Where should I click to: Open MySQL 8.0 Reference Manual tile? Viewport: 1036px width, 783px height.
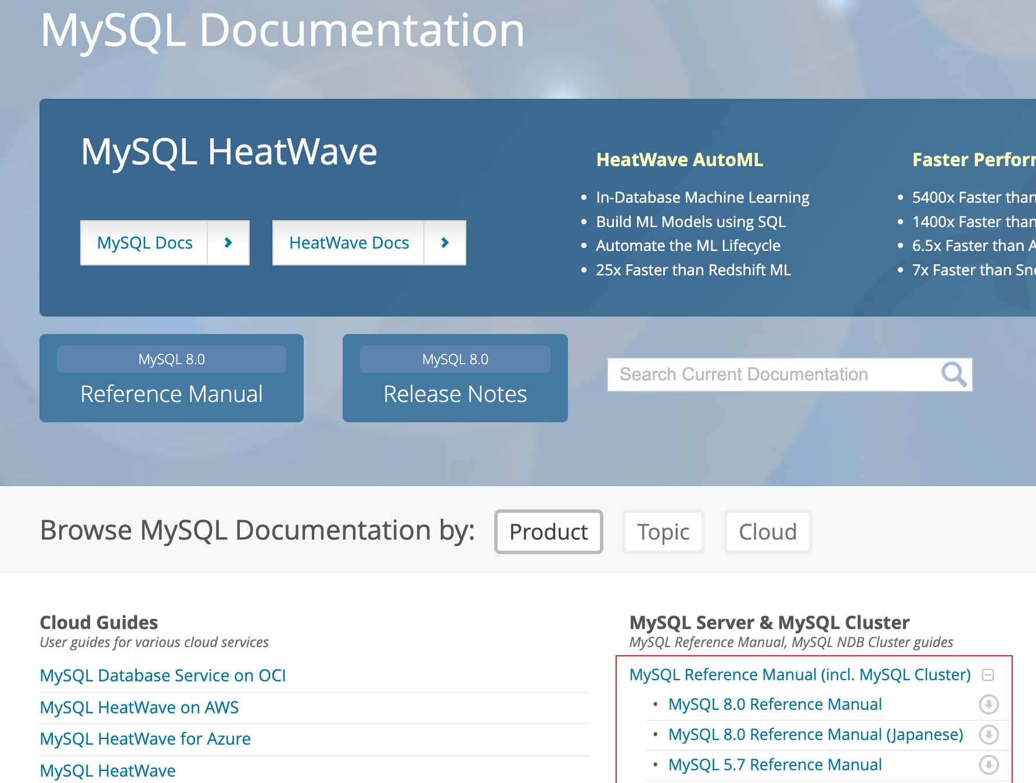point(171,378)
